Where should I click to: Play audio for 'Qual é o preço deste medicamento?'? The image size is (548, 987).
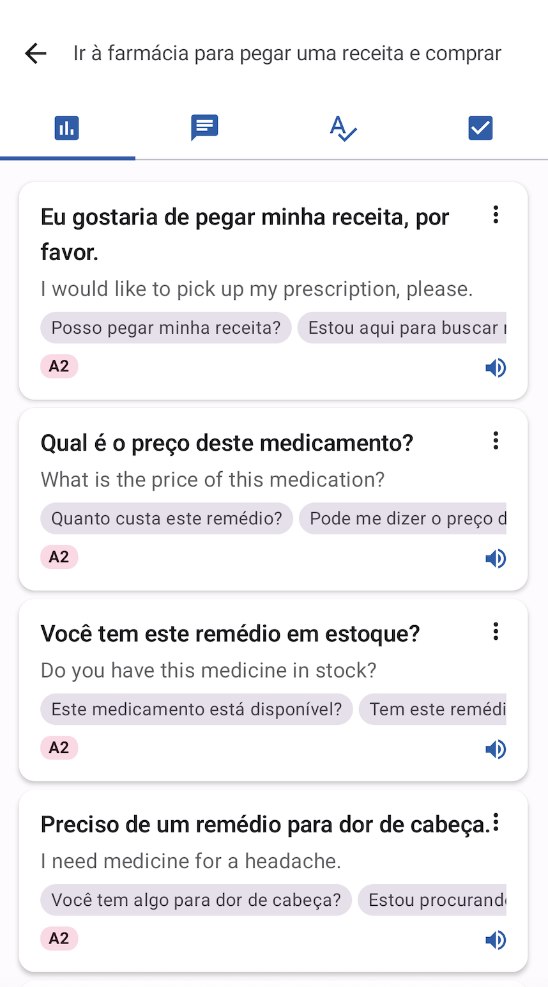point(496,559)
